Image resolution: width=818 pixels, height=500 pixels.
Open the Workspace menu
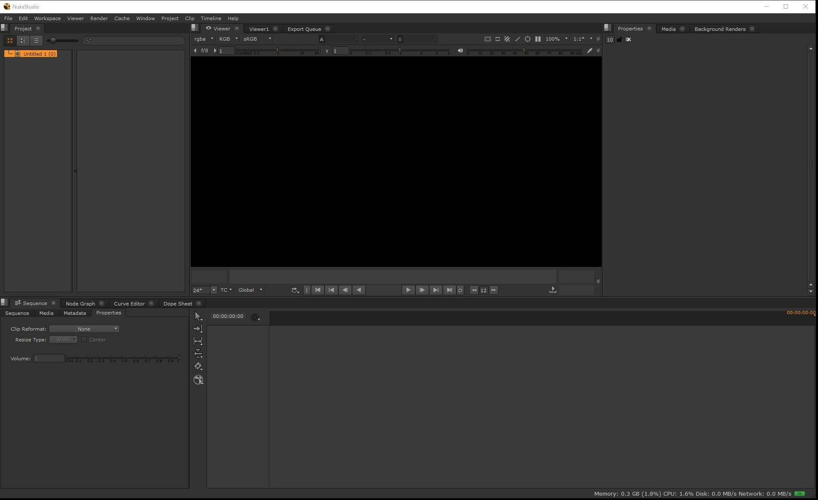coord(48,18)
